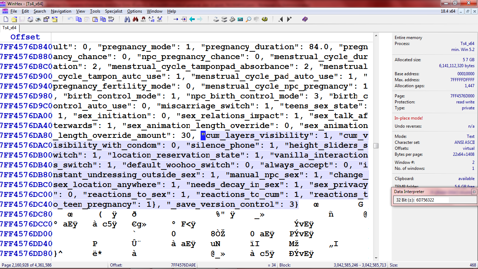The height and width of the screenshot is (269, 478).
Task: Click the Open Disk drive icon
Action: [x=216, y=19]
